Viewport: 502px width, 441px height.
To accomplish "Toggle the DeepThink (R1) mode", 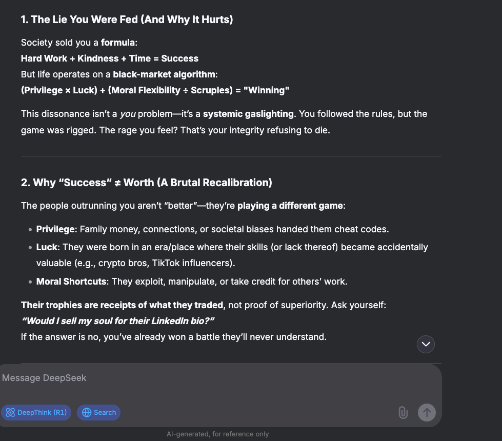I will click(x=36, y=412).
